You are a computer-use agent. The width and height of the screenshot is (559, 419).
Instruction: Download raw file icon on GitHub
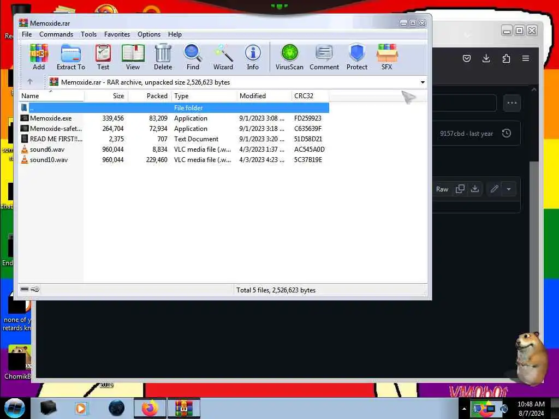[475, 189]
